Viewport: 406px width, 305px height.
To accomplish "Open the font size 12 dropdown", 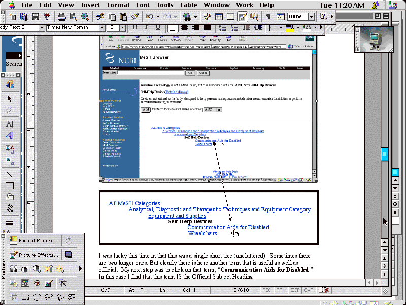I will pyautogui.click(x=123, y=27).
